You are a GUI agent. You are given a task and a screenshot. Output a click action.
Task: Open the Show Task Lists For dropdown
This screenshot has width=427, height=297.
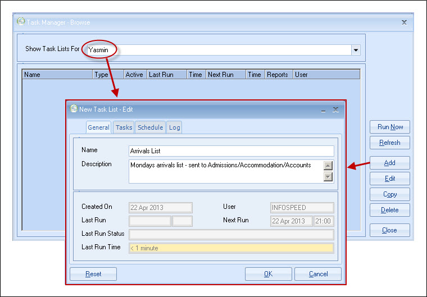356,50
